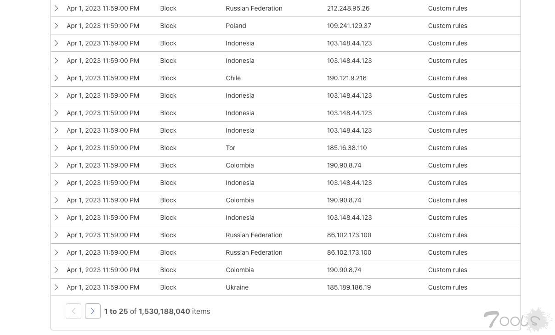Click the Chile country cell
This screenshot has height=335, width=555.
[233, 78]
